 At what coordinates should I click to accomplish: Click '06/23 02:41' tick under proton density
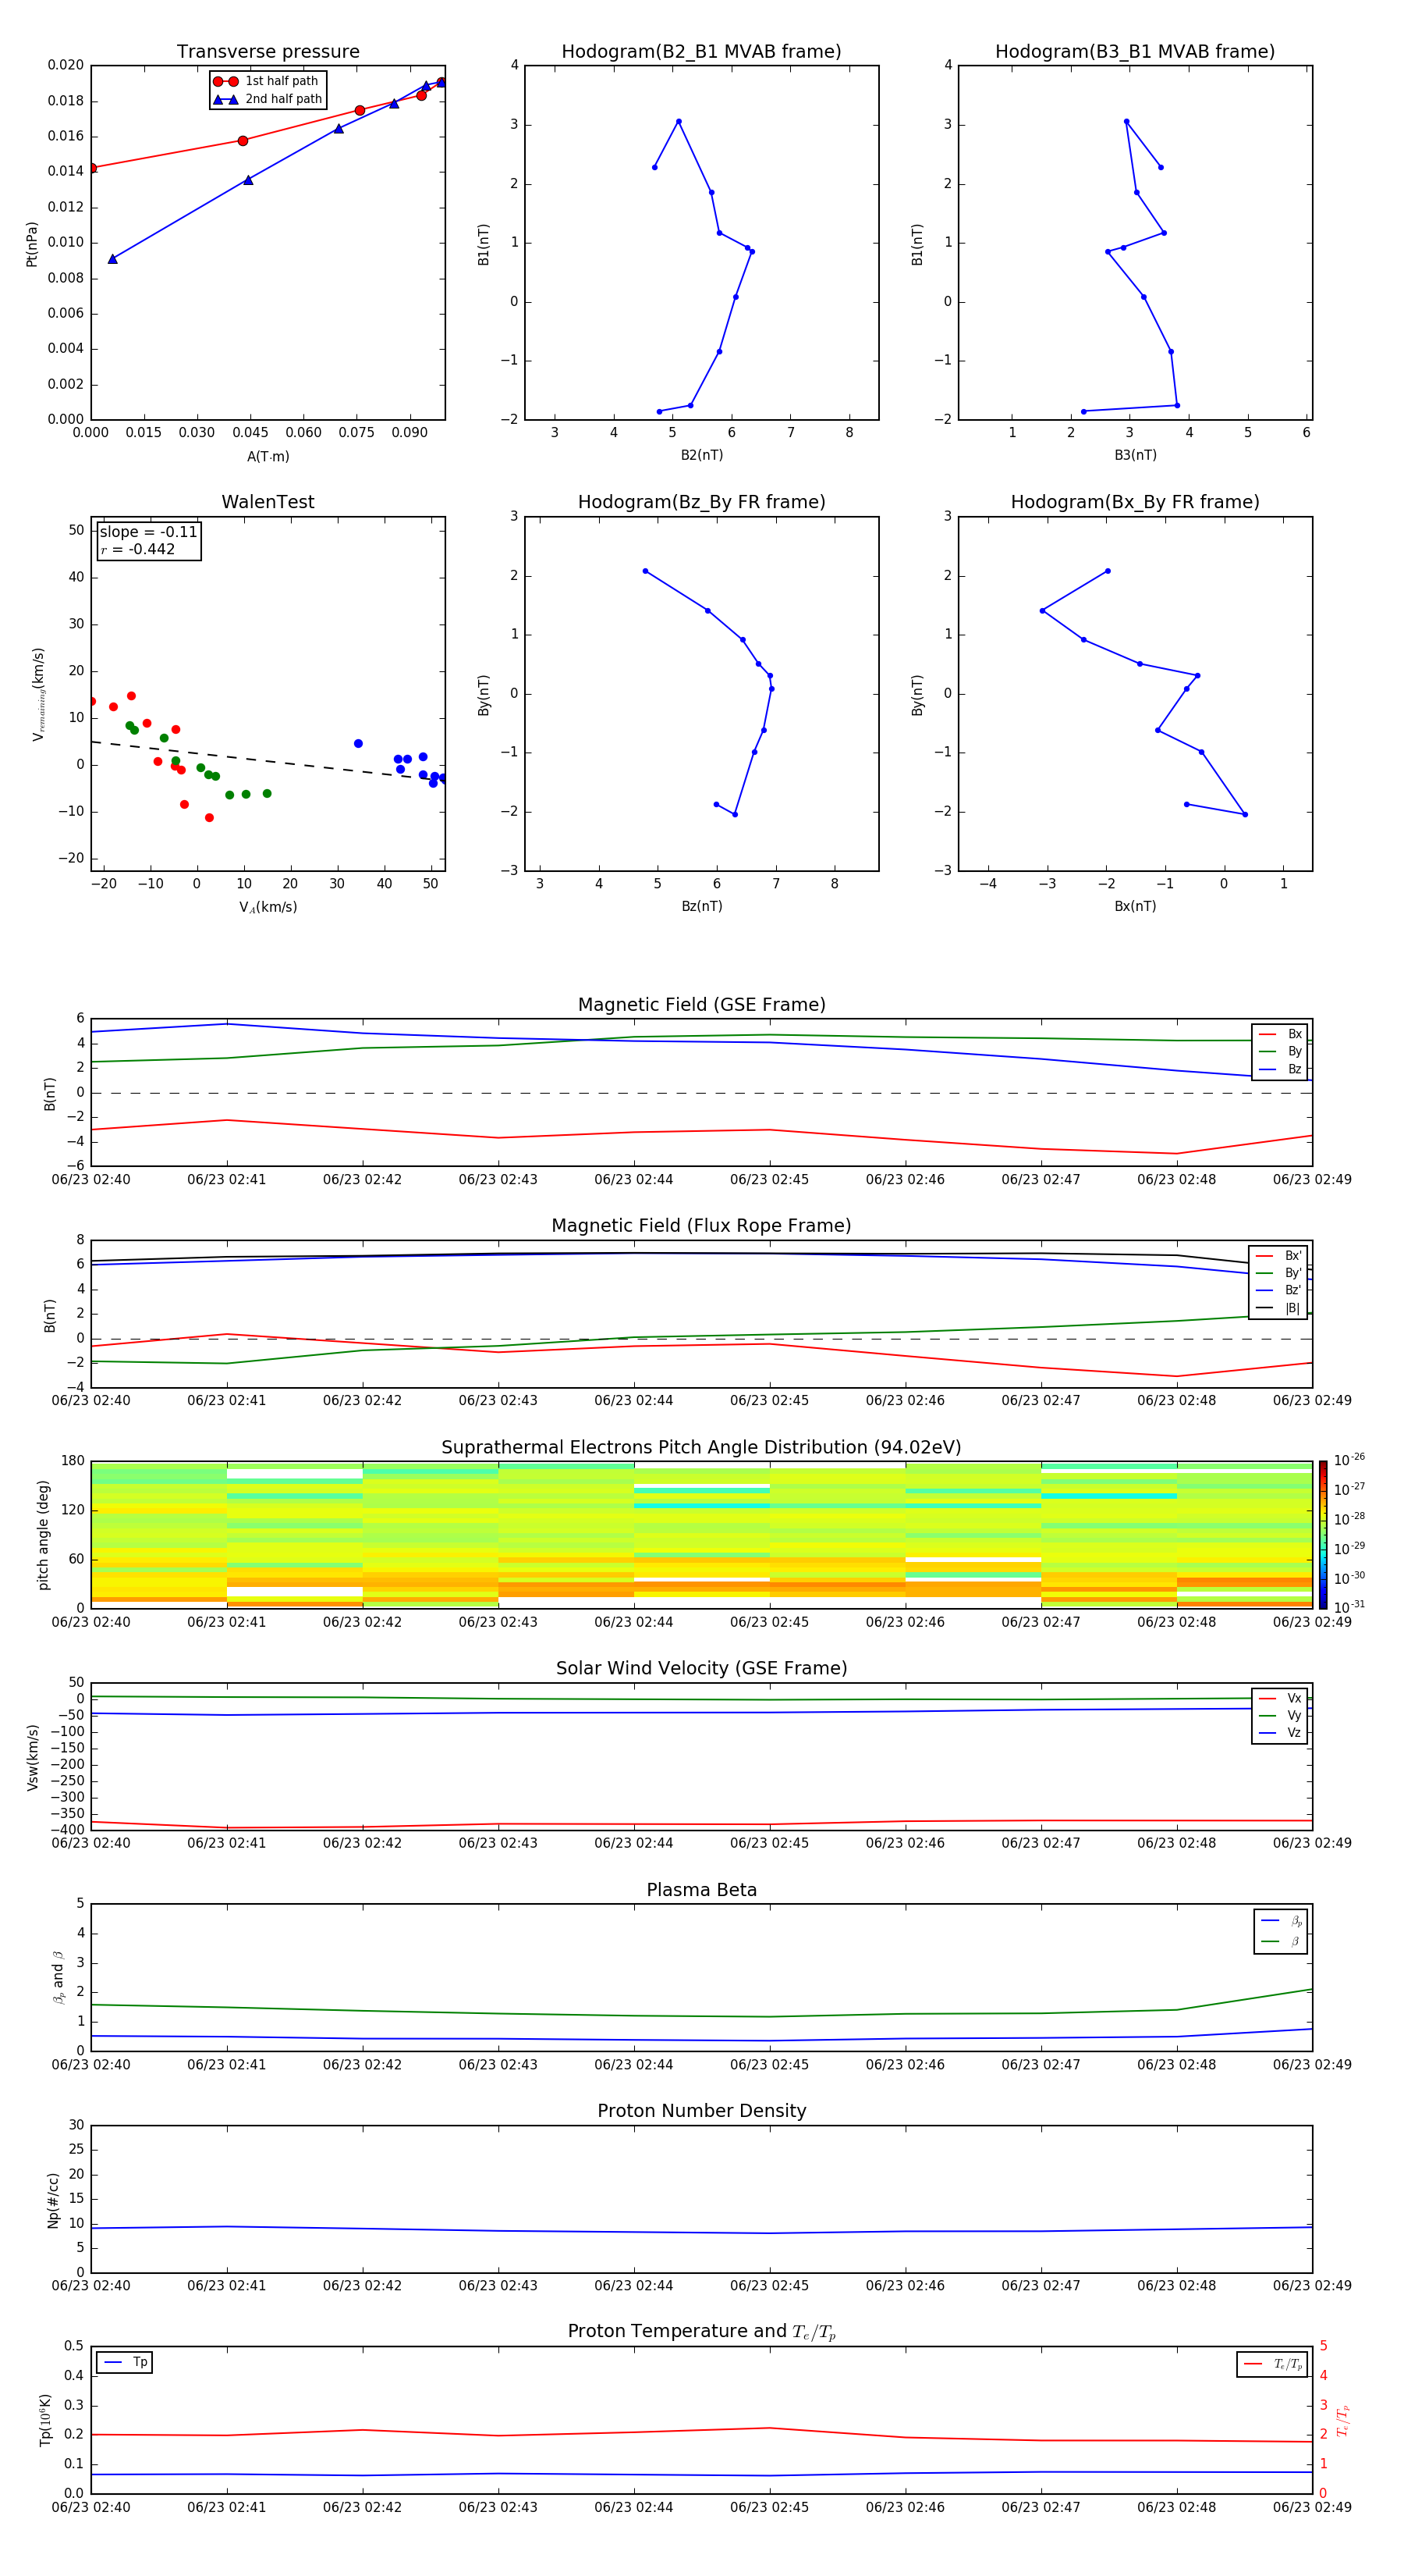pos(227,2285)
